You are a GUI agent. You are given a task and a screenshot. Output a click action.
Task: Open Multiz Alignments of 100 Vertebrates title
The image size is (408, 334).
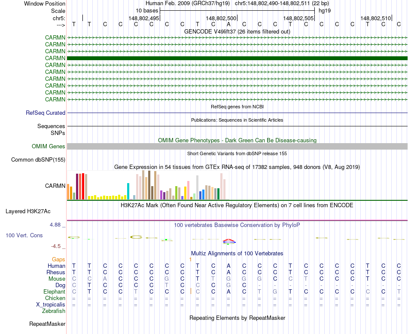(237, 254)
